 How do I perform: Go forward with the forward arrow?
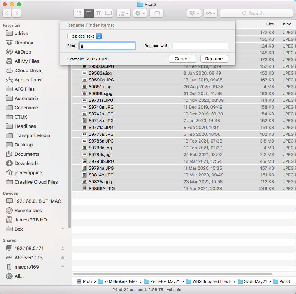tap(16, 13)
